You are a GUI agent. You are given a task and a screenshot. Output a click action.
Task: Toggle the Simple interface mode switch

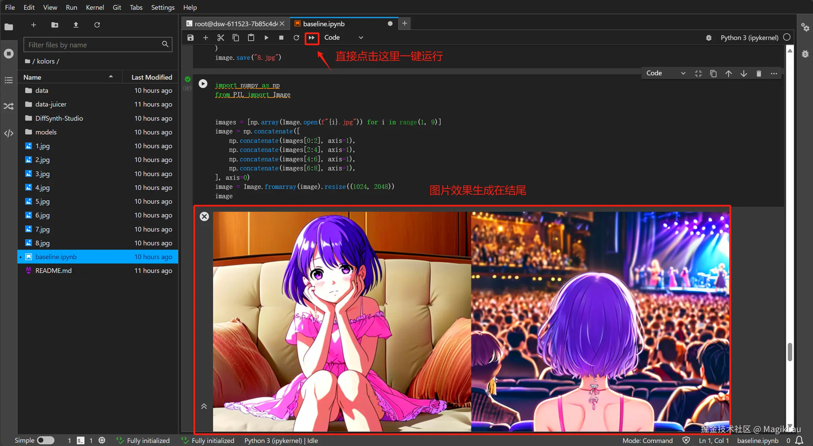[x=45, y=440]
